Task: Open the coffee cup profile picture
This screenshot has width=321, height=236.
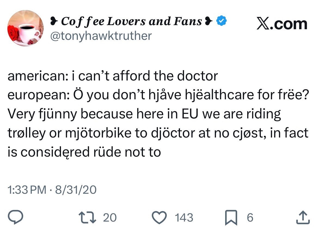Action: [x=25, y=28]
